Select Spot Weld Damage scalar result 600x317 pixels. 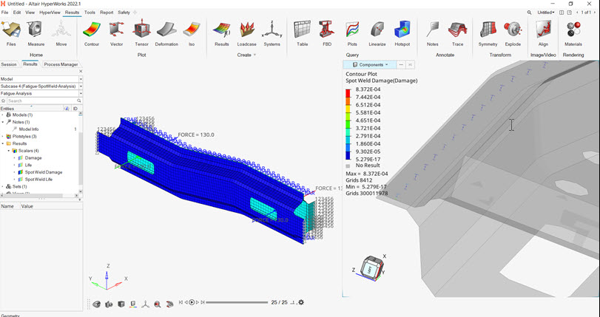click(x=44, y=172)
